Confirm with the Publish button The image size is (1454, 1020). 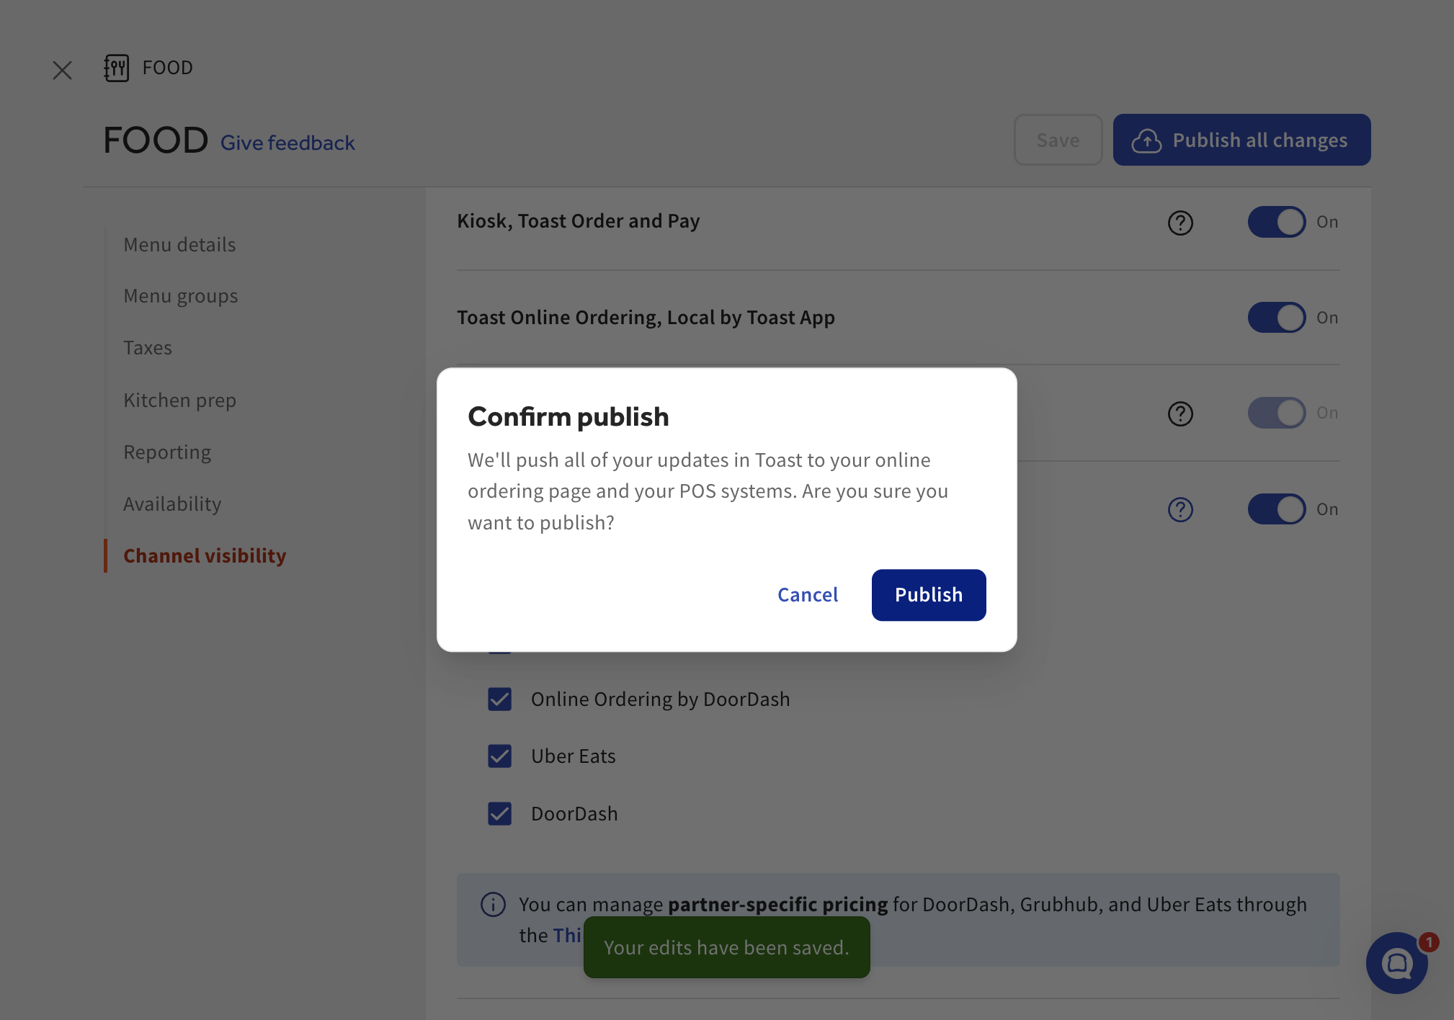929,595
